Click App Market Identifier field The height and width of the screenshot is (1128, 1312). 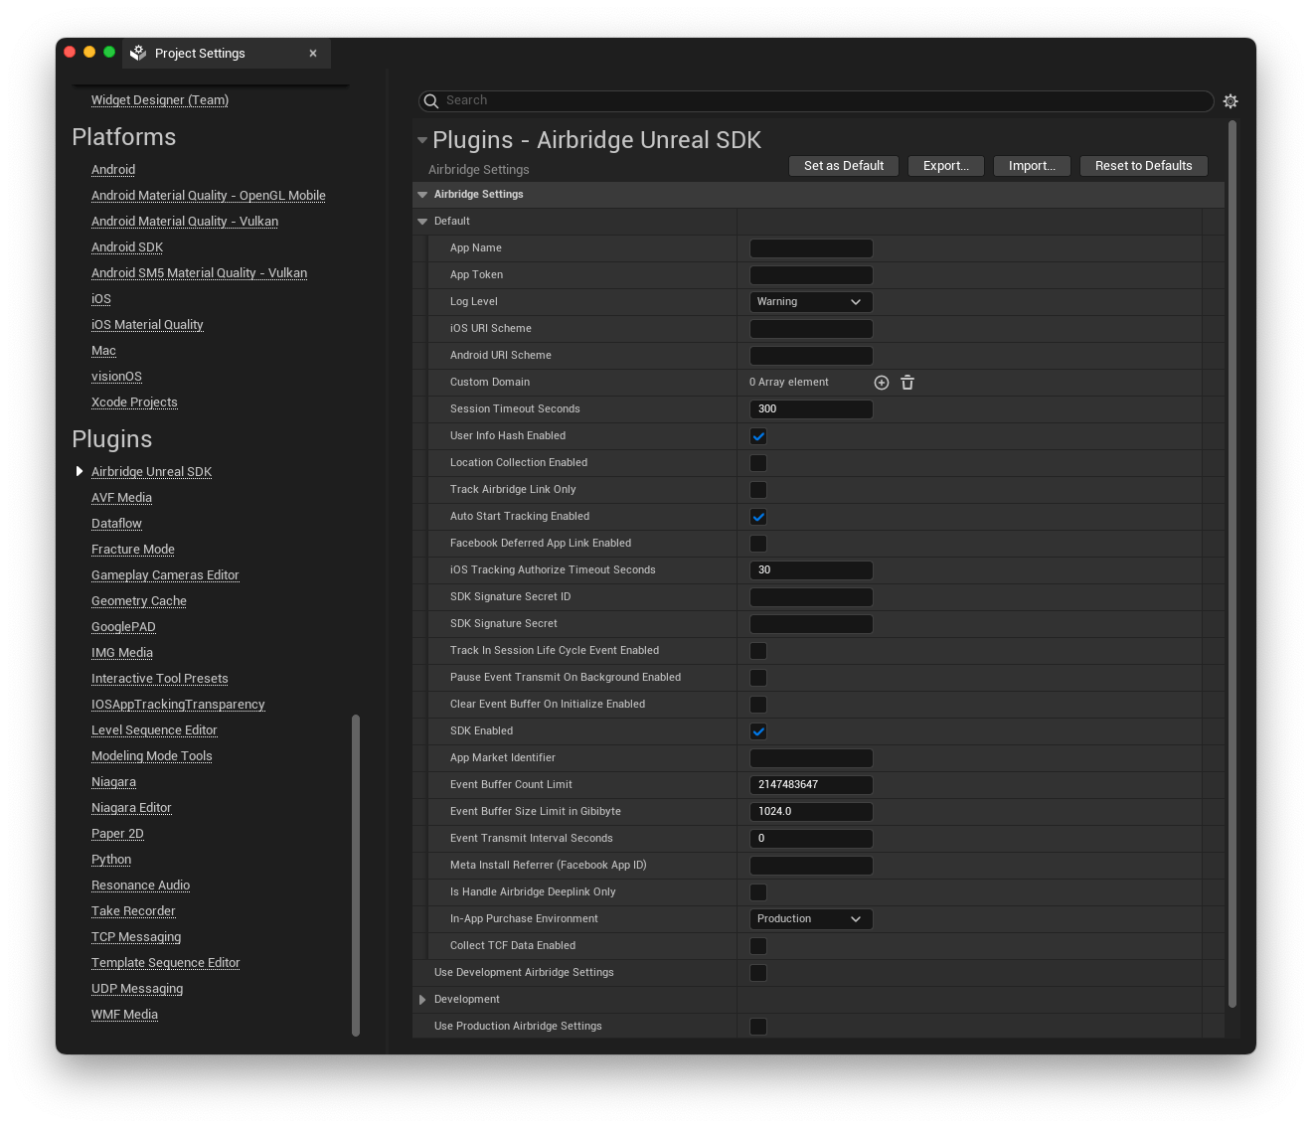coord(811,758)
